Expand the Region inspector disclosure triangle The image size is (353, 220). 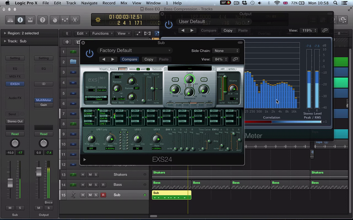point(5,33)
